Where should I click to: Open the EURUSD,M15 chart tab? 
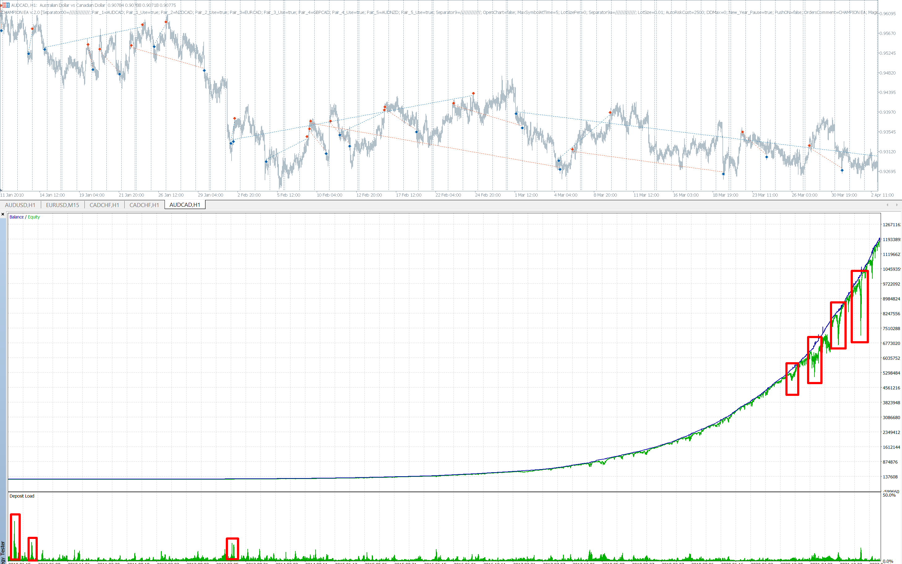[x=62, y=205]
